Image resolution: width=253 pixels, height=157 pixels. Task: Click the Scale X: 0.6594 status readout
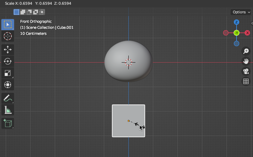pyautogui.click(x=18, y=3)
